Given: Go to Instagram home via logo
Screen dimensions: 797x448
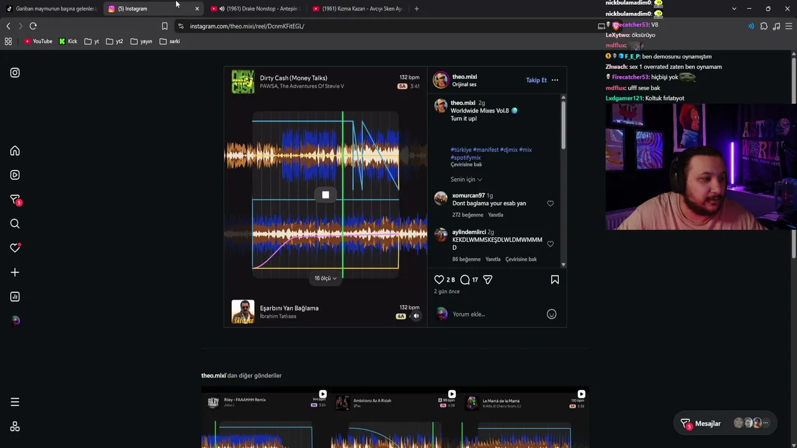Looking at the screenshot, I should (15, 73).
